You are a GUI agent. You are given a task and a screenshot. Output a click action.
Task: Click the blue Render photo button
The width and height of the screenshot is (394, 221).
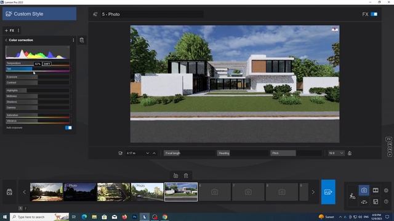(328, 192)
